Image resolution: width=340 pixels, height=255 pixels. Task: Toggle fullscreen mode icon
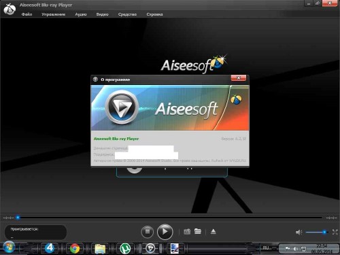pos(335,232)
